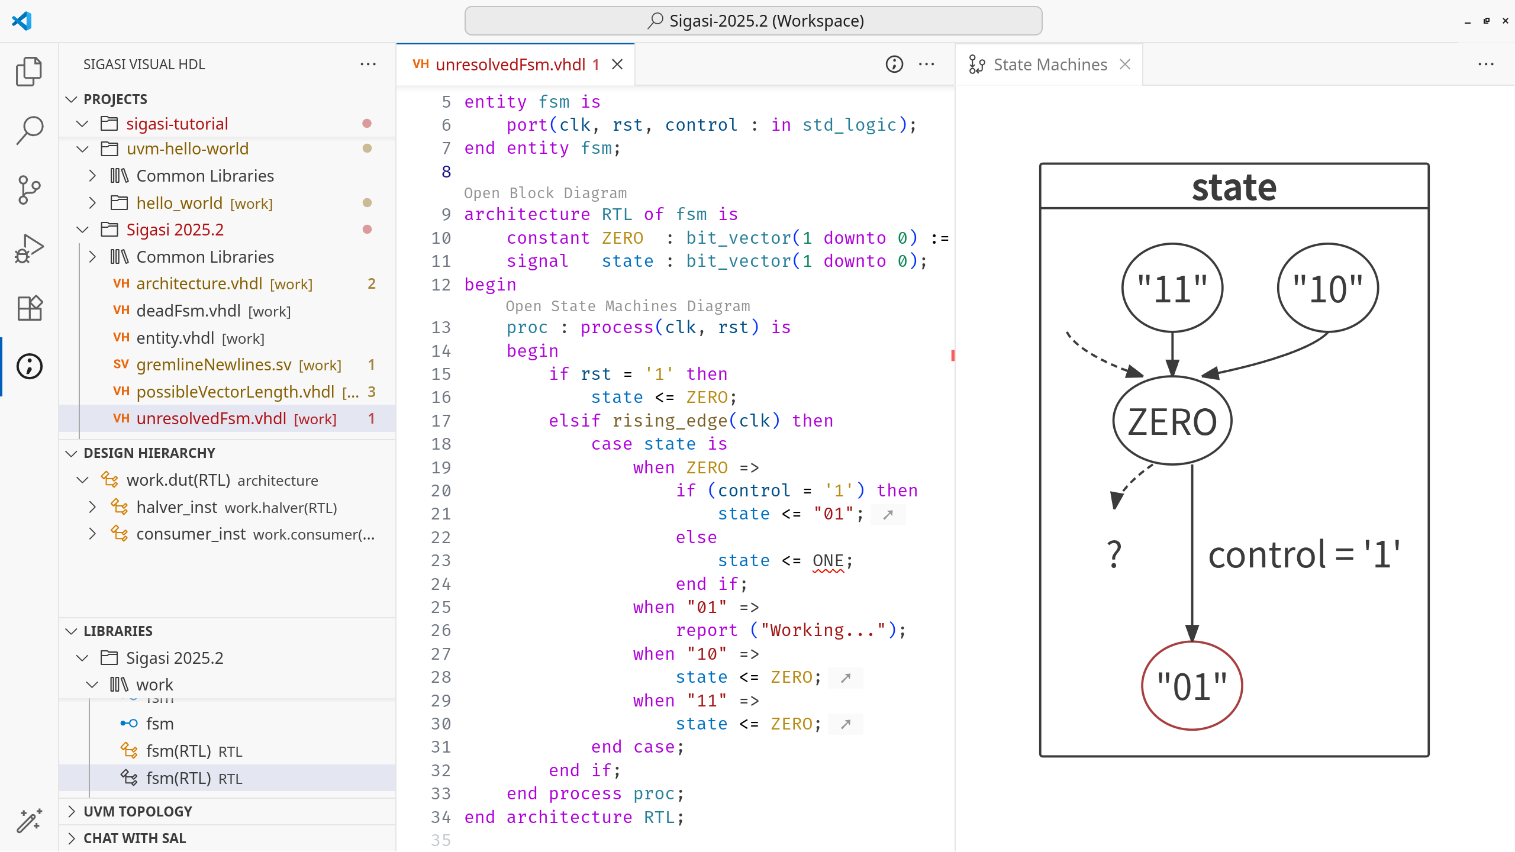Click the fsm entity icon in Libraries
The image size is (1515, 852).
point(129,724)
